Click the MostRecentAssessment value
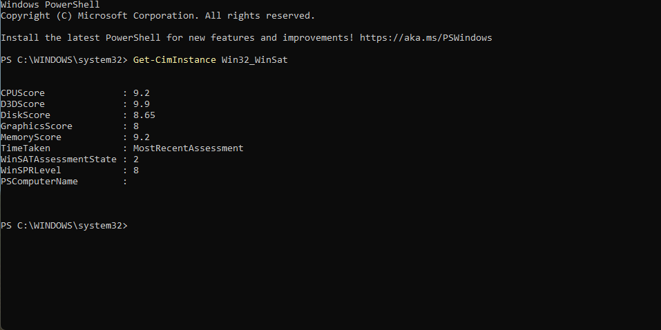Screen dimensions: 661x330 [188, 148]
